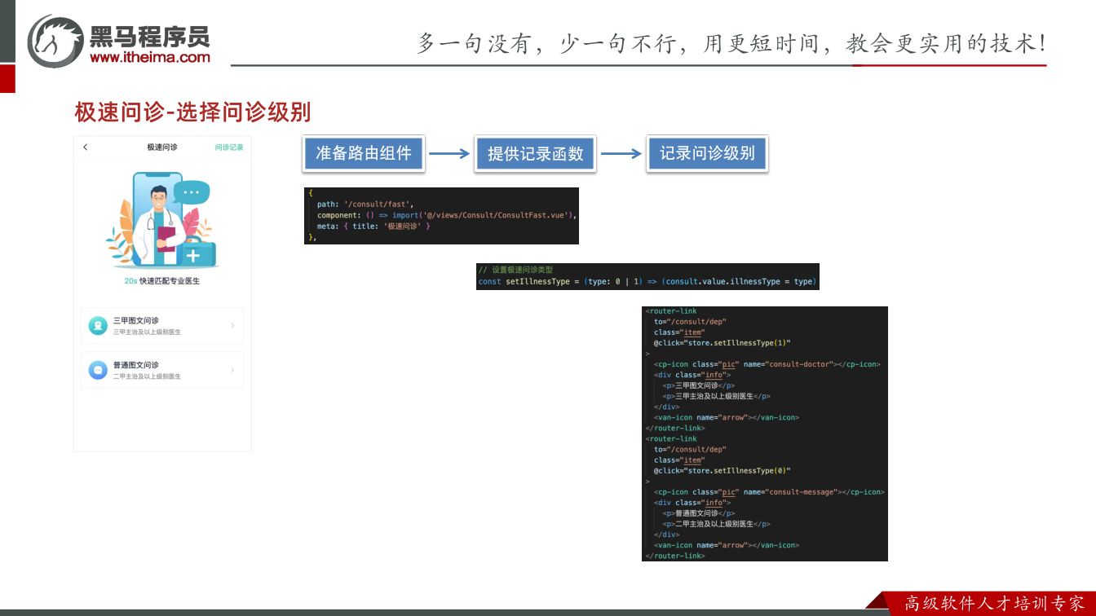Select the 提供记录函数 step box
This screenshot has height=616, width=1096.
[x=535, y=153]
